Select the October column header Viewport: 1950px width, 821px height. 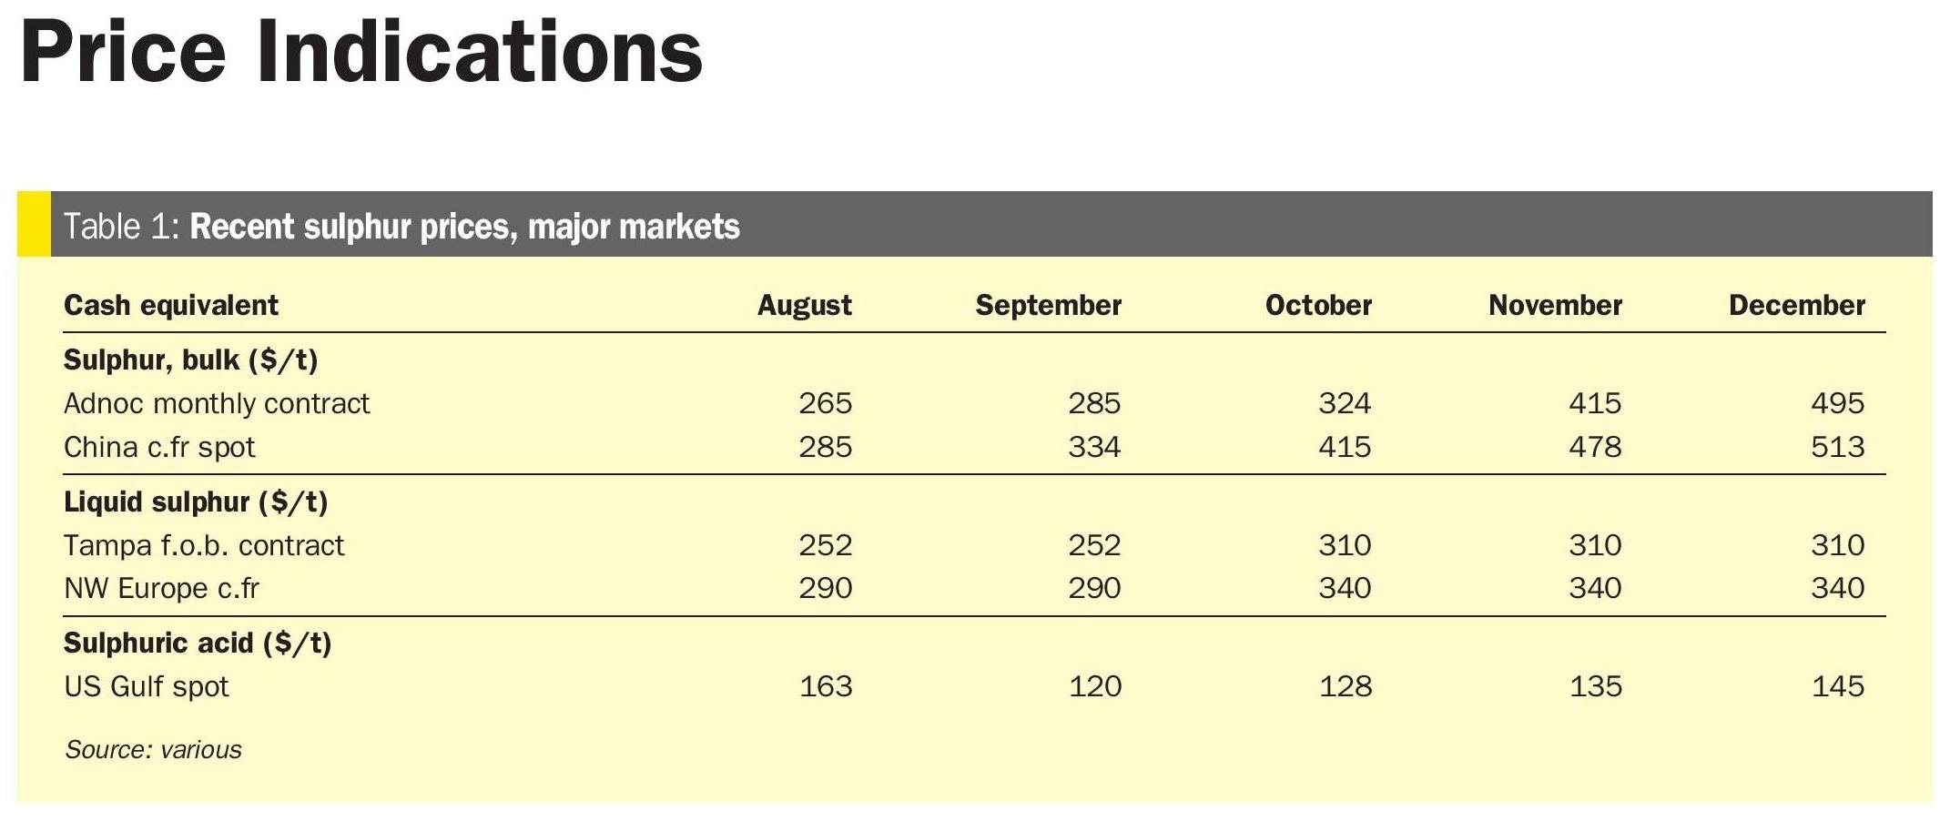point(1317,306)
